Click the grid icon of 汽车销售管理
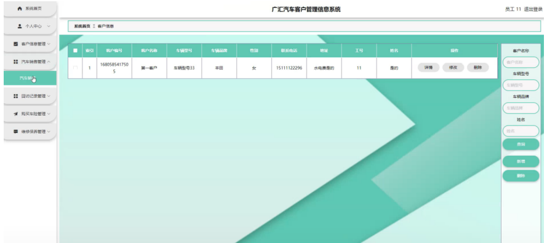This screenshot has height=243, width=547. 16,62
